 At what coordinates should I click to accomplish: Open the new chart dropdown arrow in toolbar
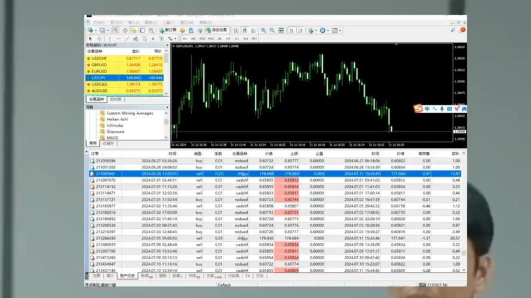point(94,30)
